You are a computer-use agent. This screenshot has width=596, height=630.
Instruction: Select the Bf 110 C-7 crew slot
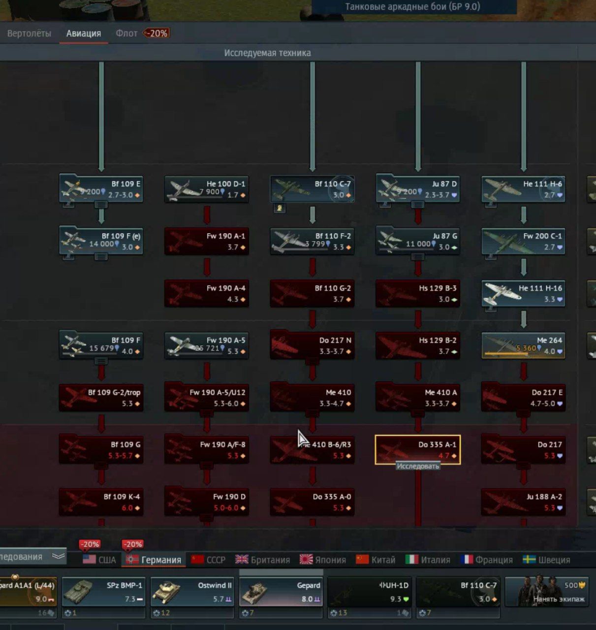coord(458,592)
